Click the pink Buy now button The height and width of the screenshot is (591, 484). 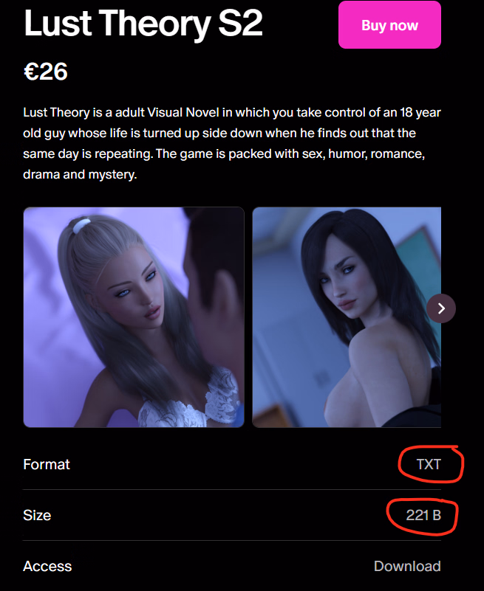click(389, 25)
